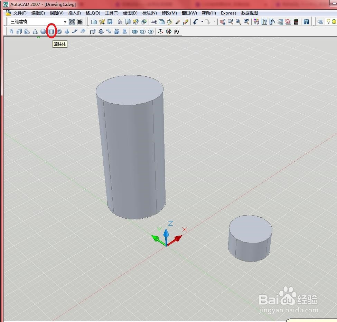The height and width of the screenshot is (322, 337).
Task: Activate the 3D Rotate tool
Action: (x=169, y=31)
